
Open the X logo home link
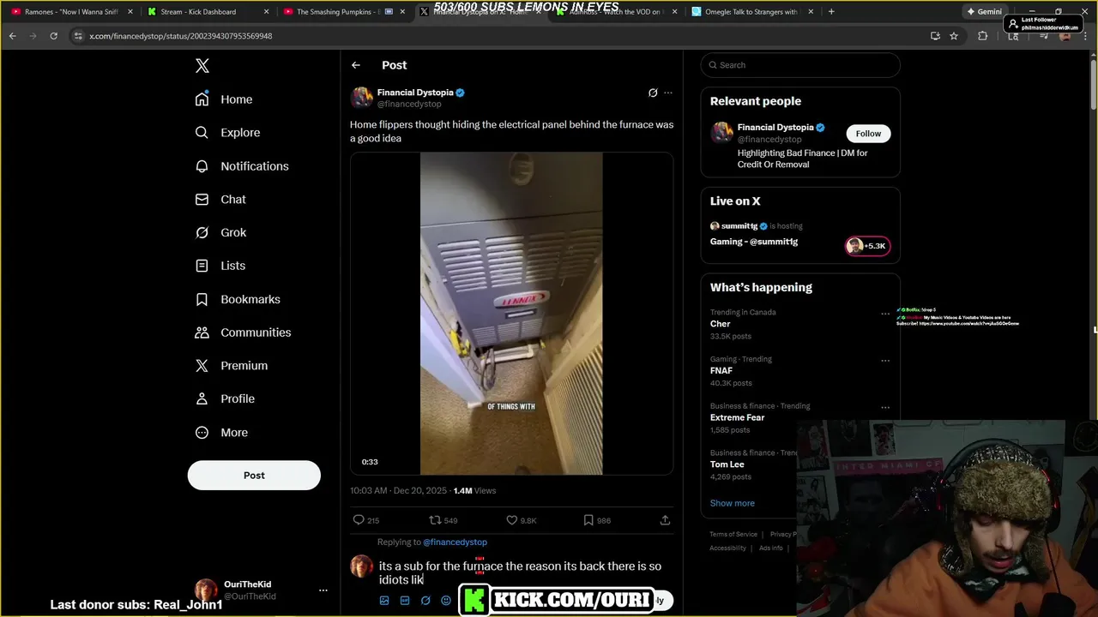point(202,66)
